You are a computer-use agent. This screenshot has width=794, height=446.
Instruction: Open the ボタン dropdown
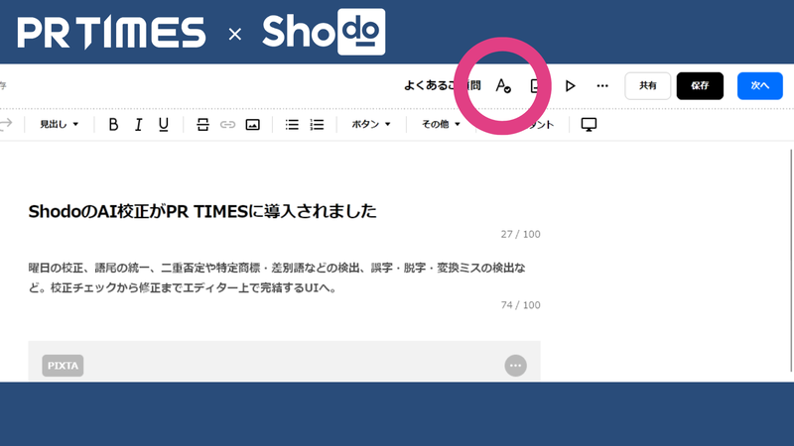371,125
